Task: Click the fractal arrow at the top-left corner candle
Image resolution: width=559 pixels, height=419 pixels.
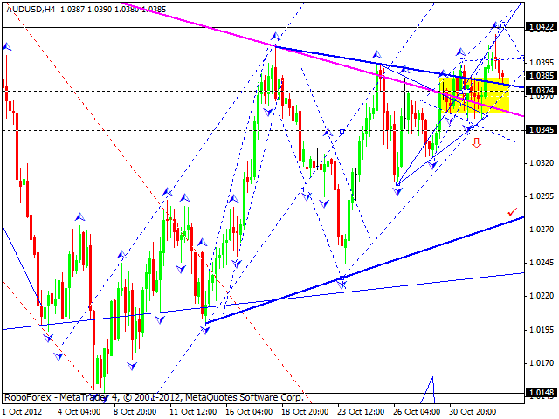Action: pos(6,46)
